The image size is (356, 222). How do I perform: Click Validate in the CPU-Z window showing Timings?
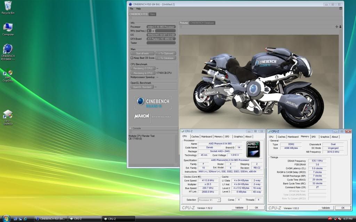[325, 208]
